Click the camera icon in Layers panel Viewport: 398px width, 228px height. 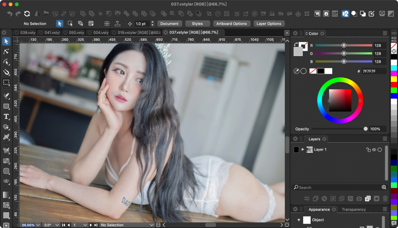point(359,199)
